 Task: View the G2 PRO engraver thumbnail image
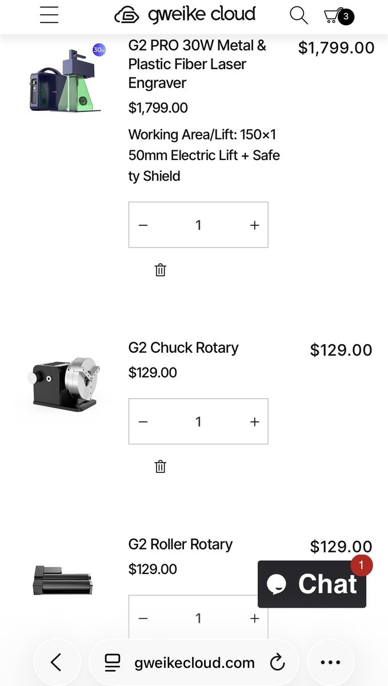pyautogui.click(x=66, y=81)
